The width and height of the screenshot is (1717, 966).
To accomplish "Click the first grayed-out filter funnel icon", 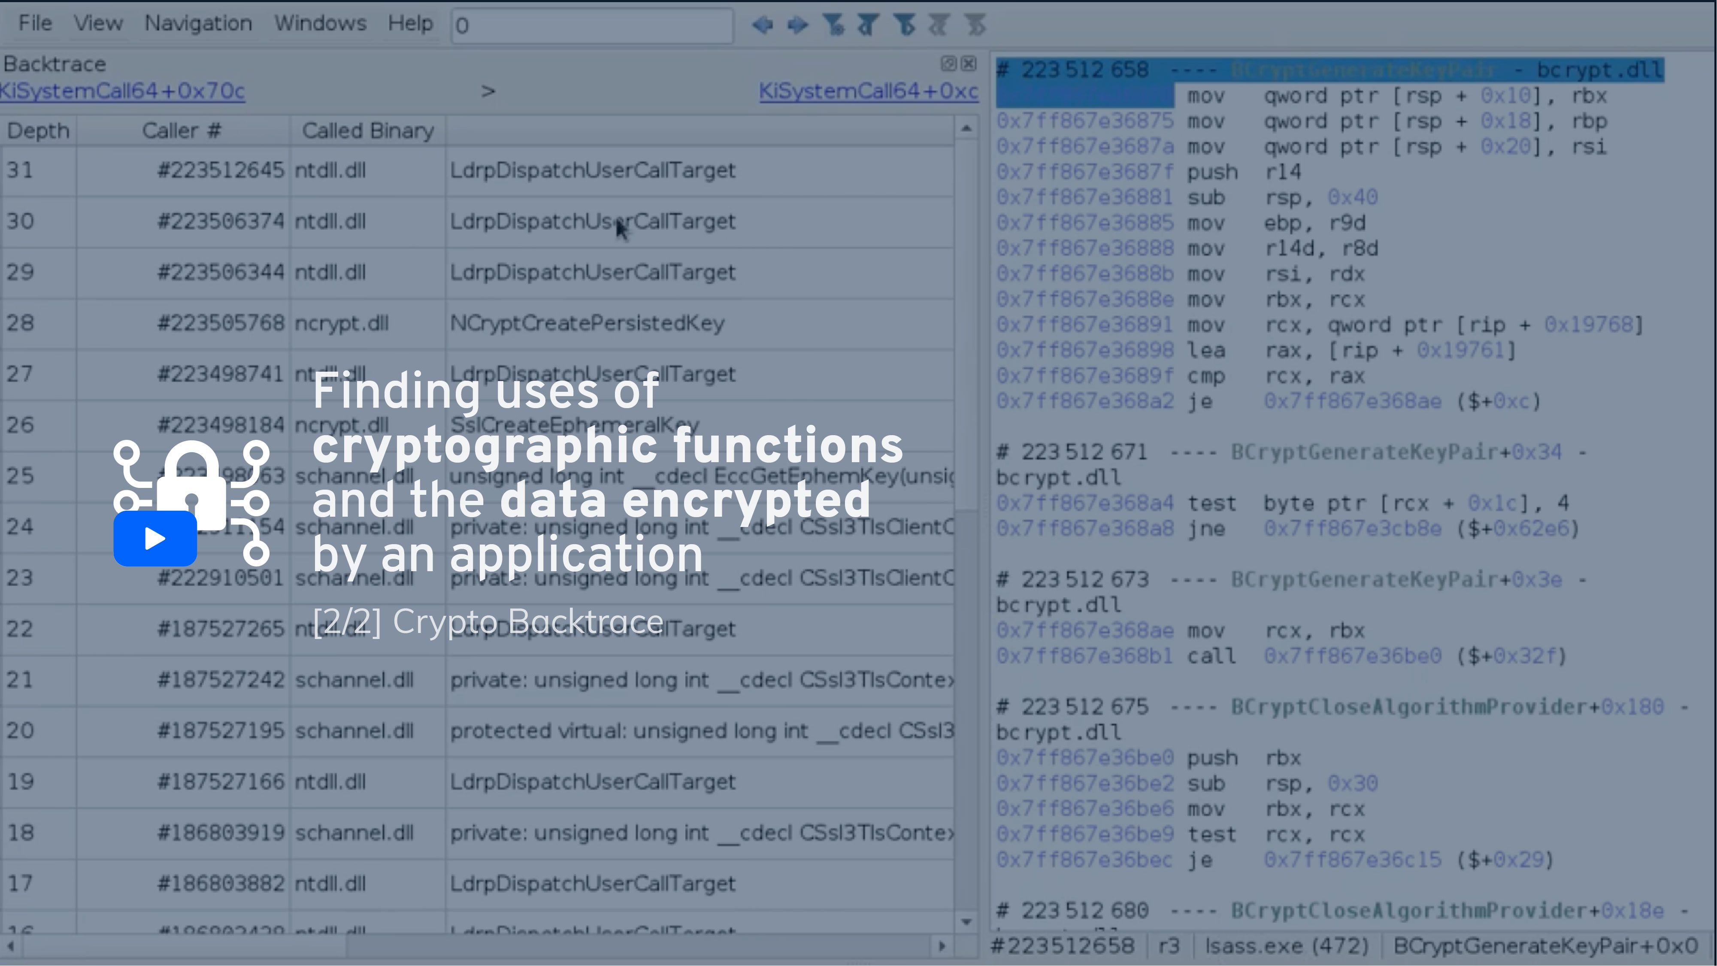I will point(939,25).
